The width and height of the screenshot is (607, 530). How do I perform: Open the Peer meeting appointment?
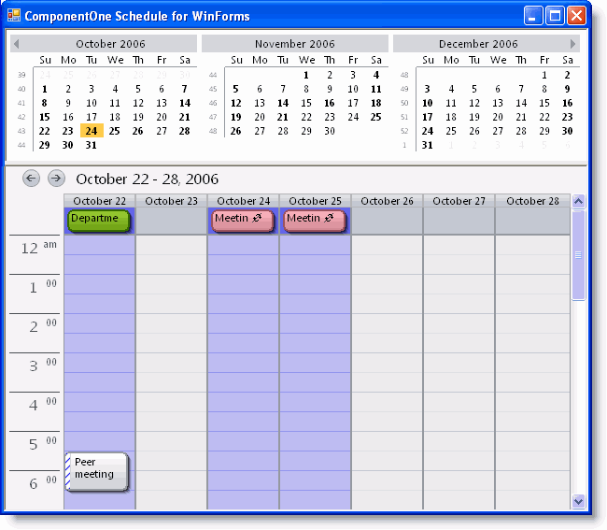(x=97, y=470)
